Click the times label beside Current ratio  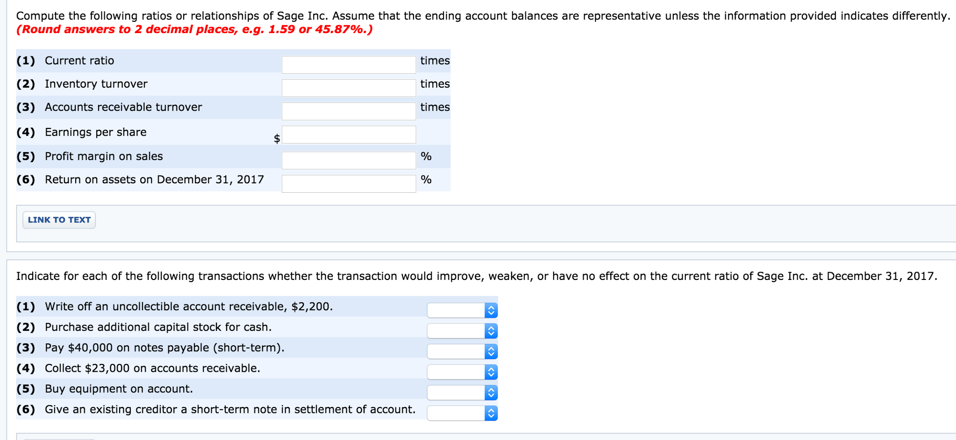[434, 60]
